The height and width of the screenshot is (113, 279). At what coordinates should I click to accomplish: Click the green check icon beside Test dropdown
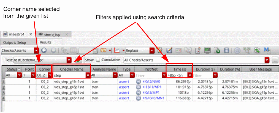coord(78,60)
